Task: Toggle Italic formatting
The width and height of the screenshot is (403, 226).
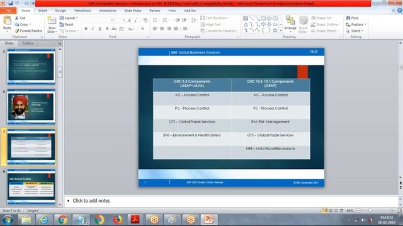Action: click(93, 29)
